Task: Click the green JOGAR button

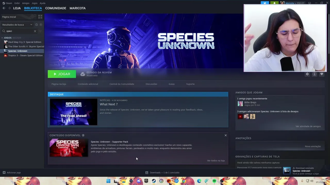Action: pyautogui.click(x=62, y=74)
